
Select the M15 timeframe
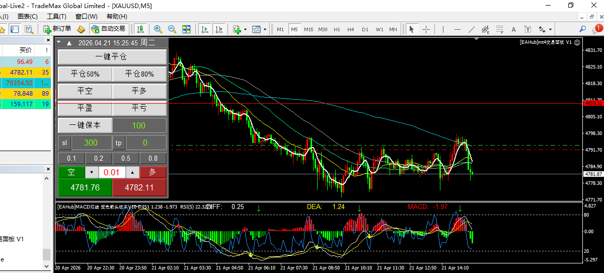[309, 29]
